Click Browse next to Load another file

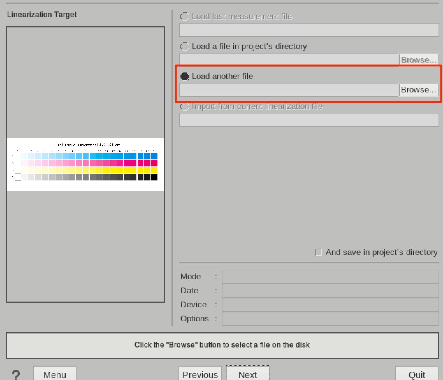tap(418, 90)
